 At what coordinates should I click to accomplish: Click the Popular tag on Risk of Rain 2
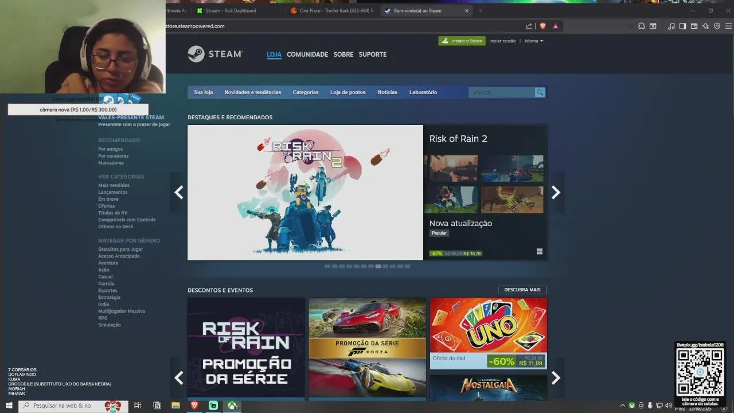(439, 233)
